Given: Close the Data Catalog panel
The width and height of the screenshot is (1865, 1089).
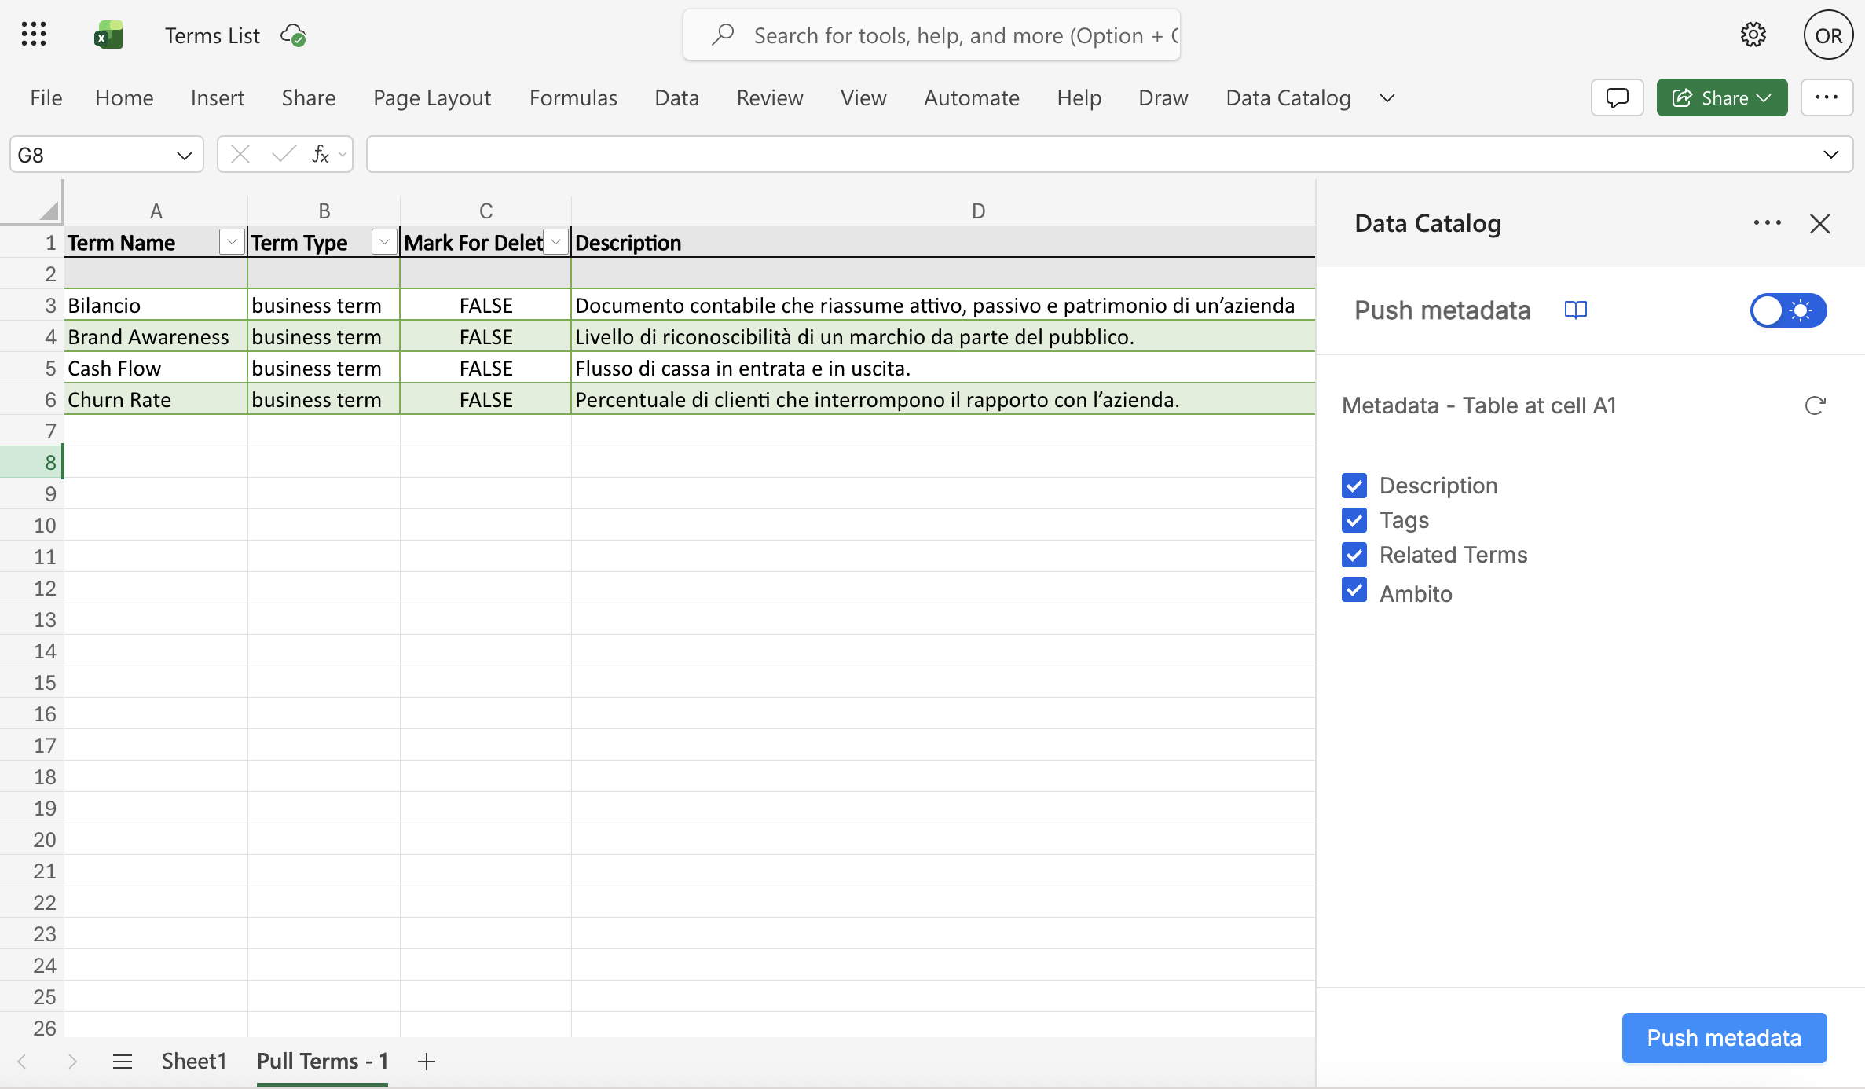Looking at the screenshot, I should pyautogui.click(x=1819, y=224).
